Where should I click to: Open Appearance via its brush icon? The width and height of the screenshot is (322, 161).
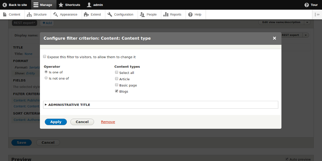(x=56, y=14)
